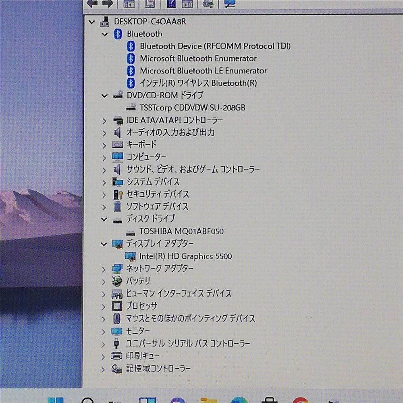This screenshot has height=403, width=403.
Task: Select Intel(R) HD Graphics 5500 adapter
Action: [x=185, y=256]
